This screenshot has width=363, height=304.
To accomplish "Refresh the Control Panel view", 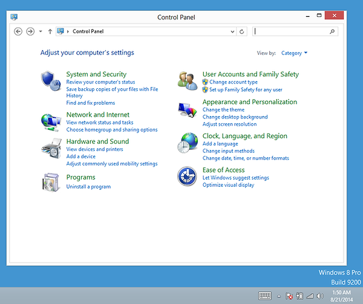I will (x=241, y=31).
